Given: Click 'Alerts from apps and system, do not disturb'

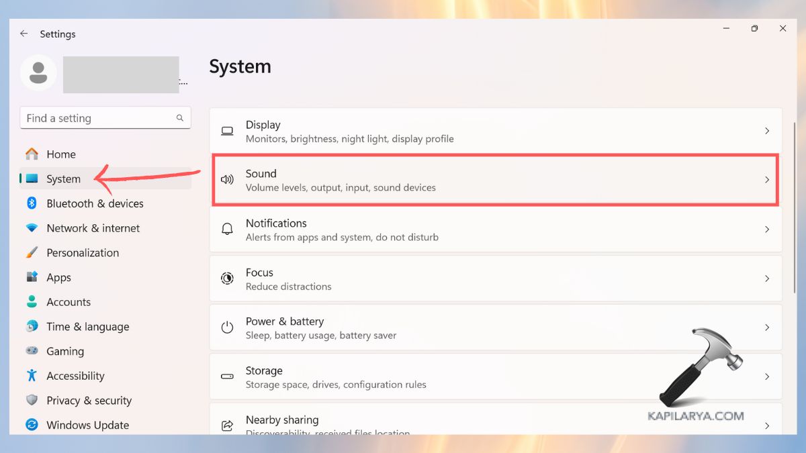Looking at the screenshot, I should [342, 238].
